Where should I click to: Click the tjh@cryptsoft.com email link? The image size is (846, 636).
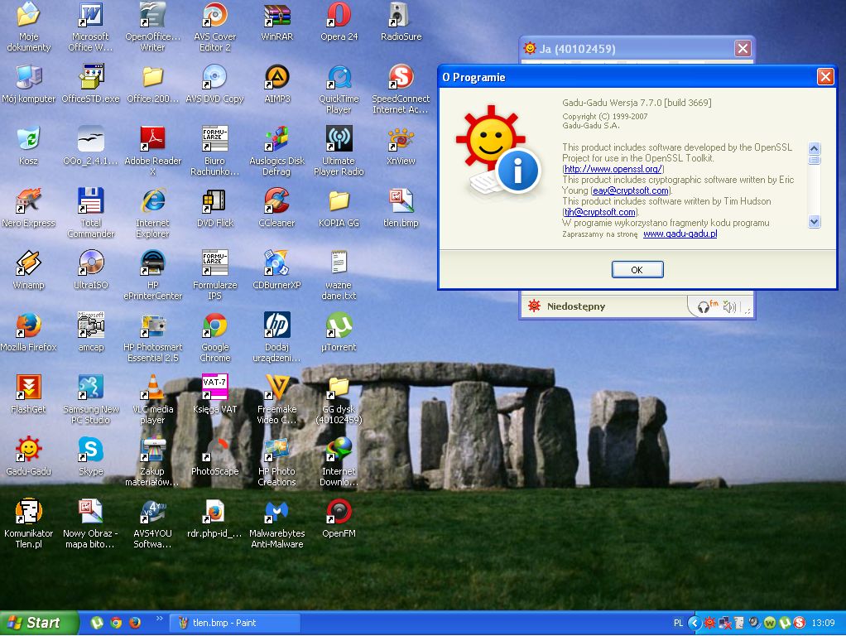[x=600, y=212]
